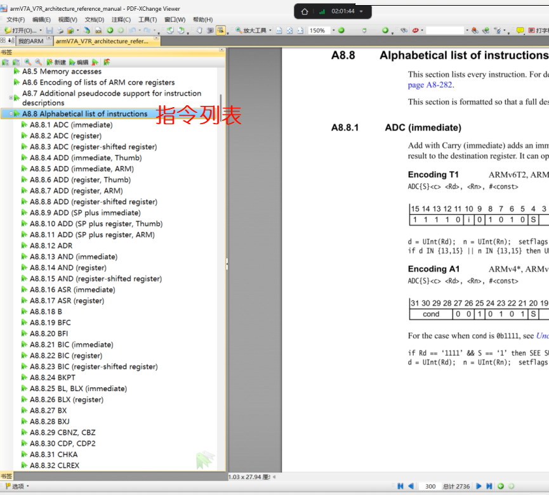This screenshot has width=549, height=495.
Task: Click the Print icon in toolbar
Action: coord(60,30)
